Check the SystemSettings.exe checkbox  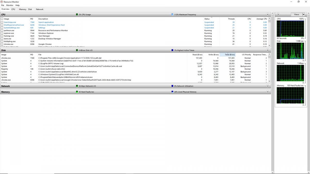2,28
